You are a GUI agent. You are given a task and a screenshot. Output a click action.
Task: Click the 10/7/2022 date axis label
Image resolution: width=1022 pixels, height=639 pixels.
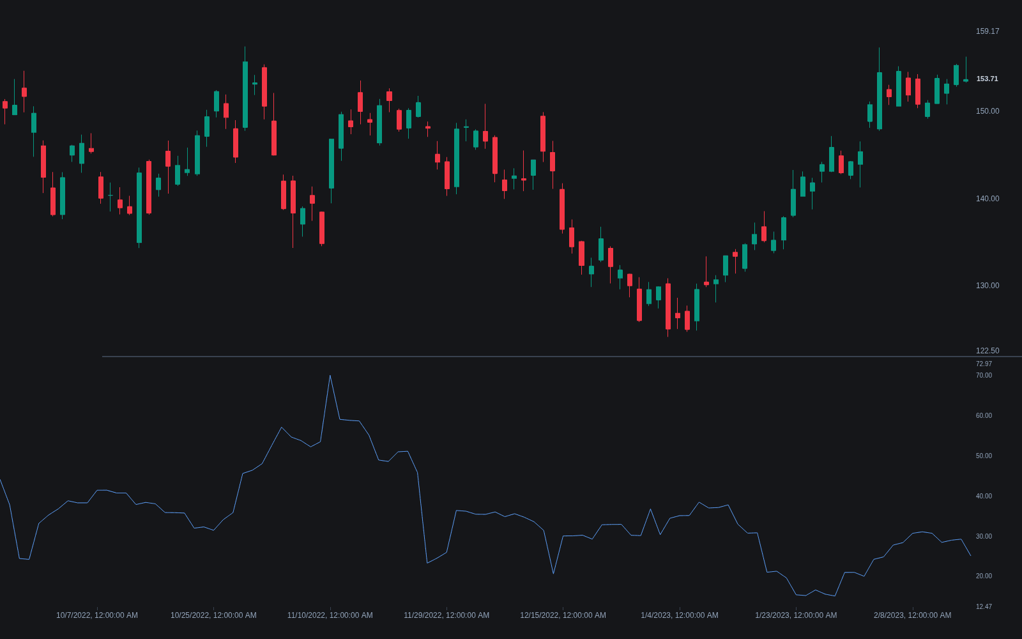click(x=97, y=615)
